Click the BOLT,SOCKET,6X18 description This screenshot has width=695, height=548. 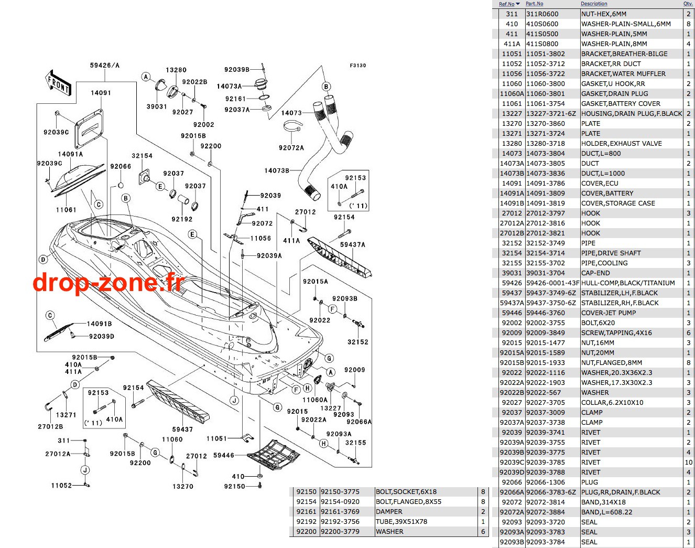coord(406,492)
